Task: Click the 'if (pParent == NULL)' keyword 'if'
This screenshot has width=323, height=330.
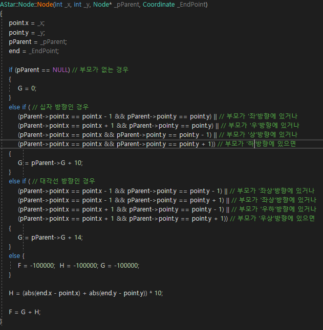Action: [x=11, y=70]
